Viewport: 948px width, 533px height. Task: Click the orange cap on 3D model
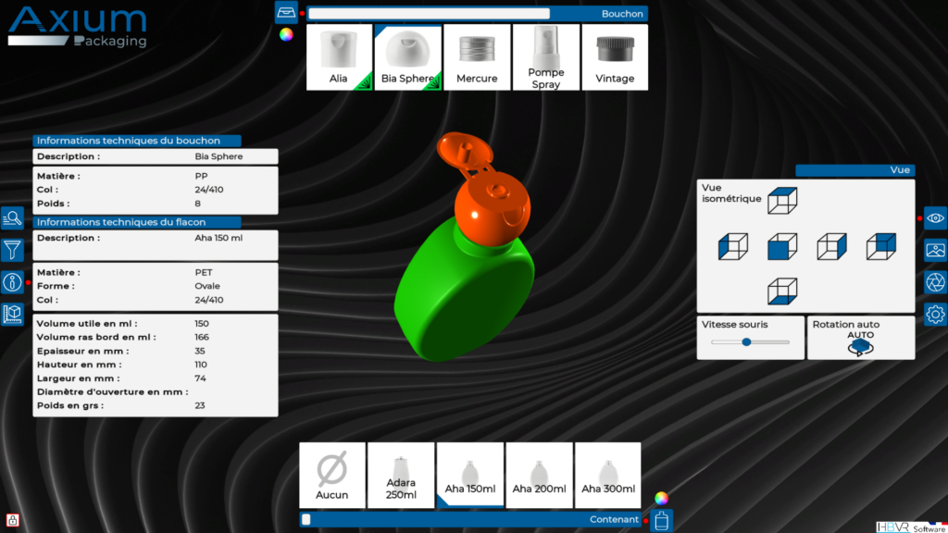point(493,208)
